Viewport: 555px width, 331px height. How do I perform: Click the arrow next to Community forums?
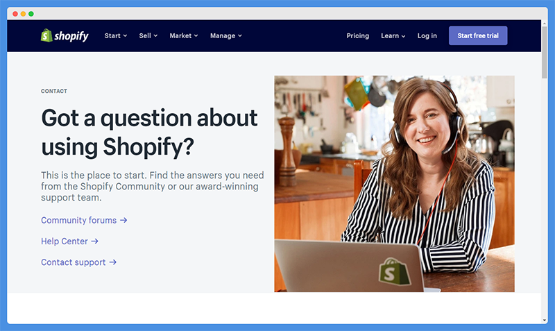tap(123, 220)
